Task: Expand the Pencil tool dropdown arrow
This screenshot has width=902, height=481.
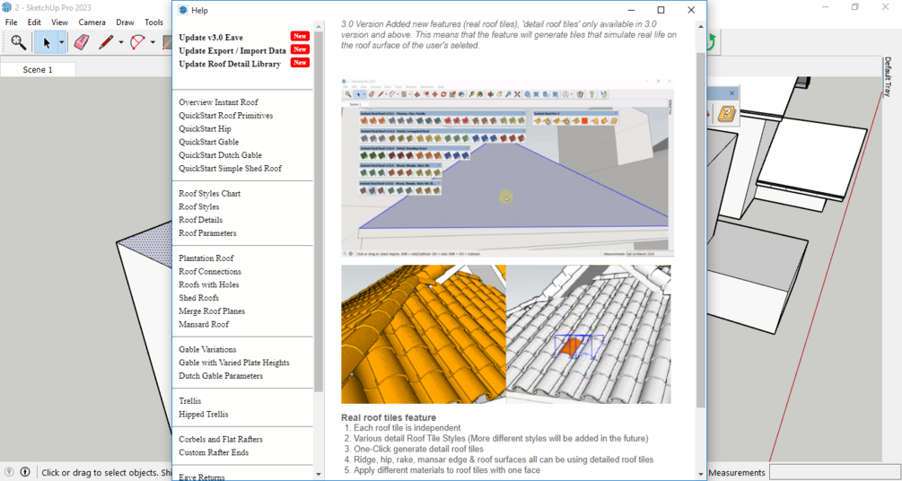Action: coord(121,42)
